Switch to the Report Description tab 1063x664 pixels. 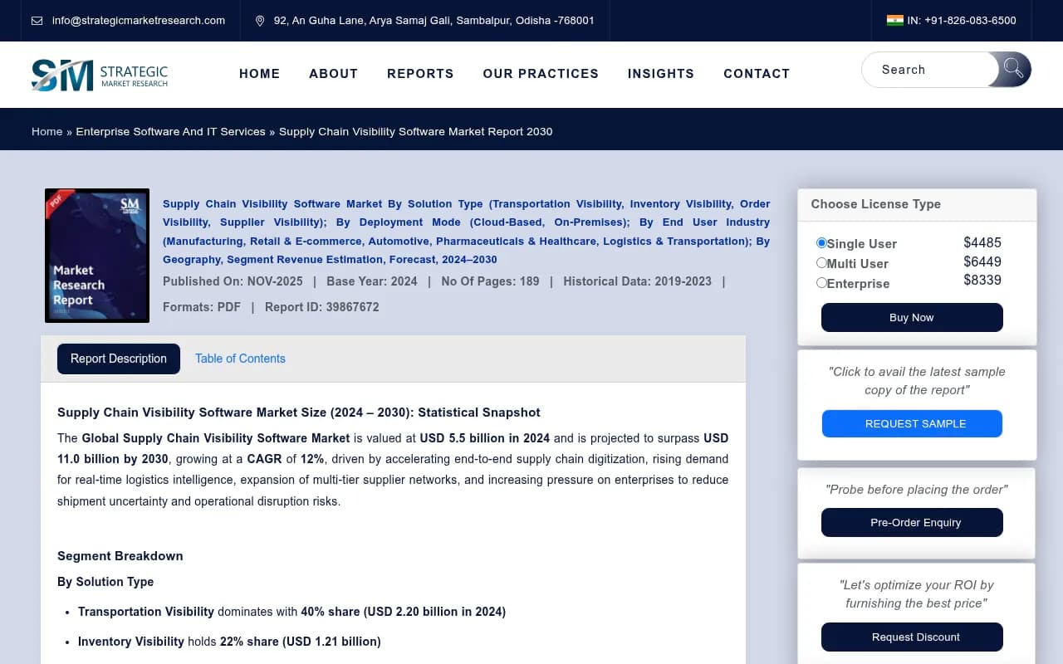[x=119, y=359]
